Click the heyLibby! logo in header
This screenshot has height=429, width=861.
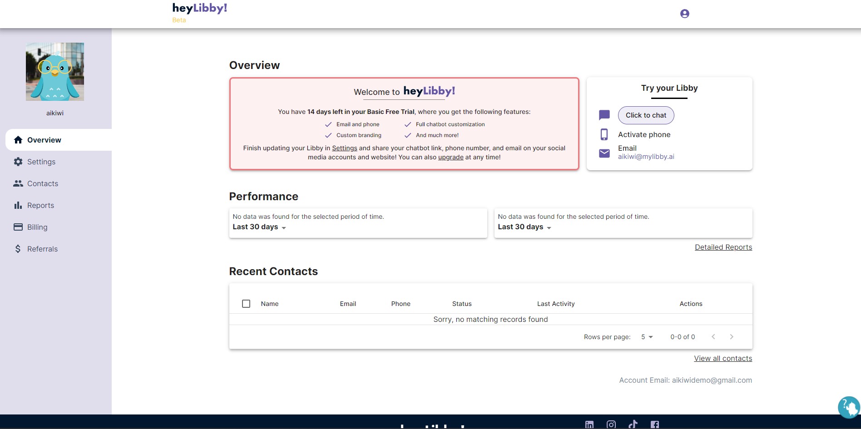(200, 9)
